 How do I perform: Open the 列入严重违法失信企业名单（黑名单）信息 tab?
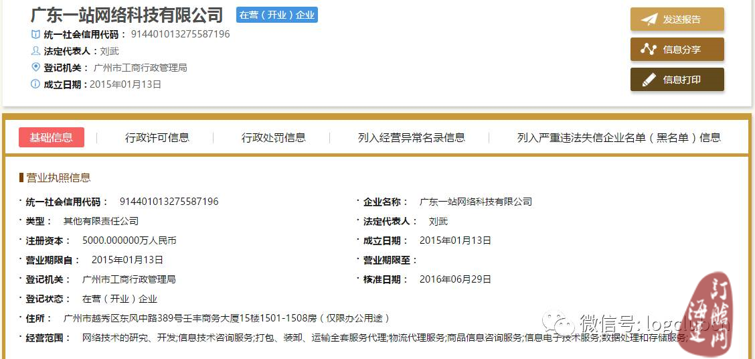click(x=618, y=137)
